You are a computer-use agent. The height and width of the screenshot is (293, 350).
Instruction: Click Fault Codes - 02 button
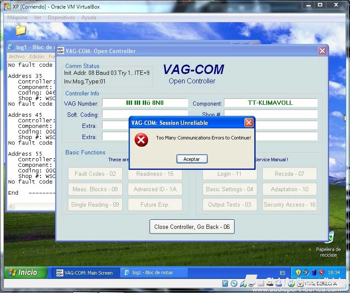tap(95, 174)
